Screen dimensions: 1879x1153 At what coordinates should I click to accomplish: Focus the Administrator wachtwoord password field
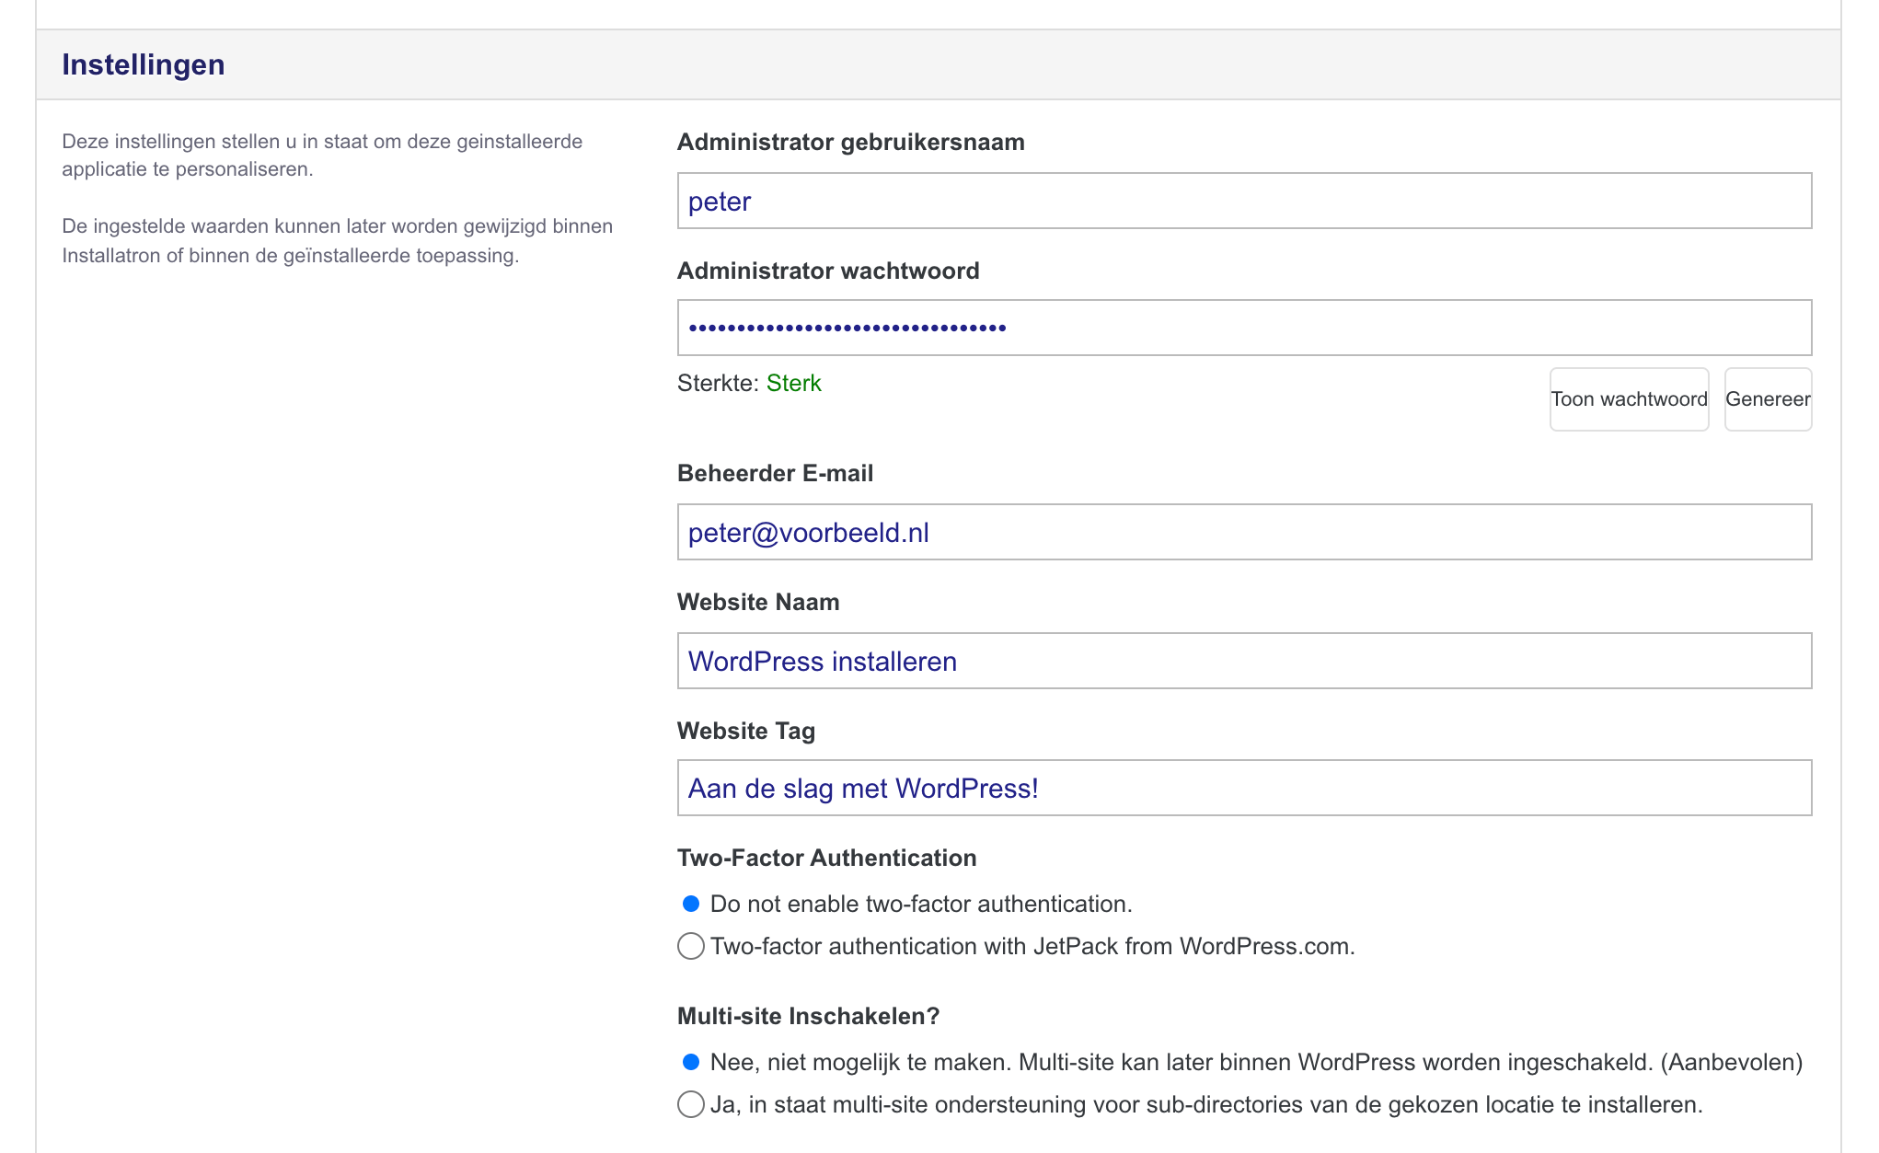click(x=1244, y=328)
